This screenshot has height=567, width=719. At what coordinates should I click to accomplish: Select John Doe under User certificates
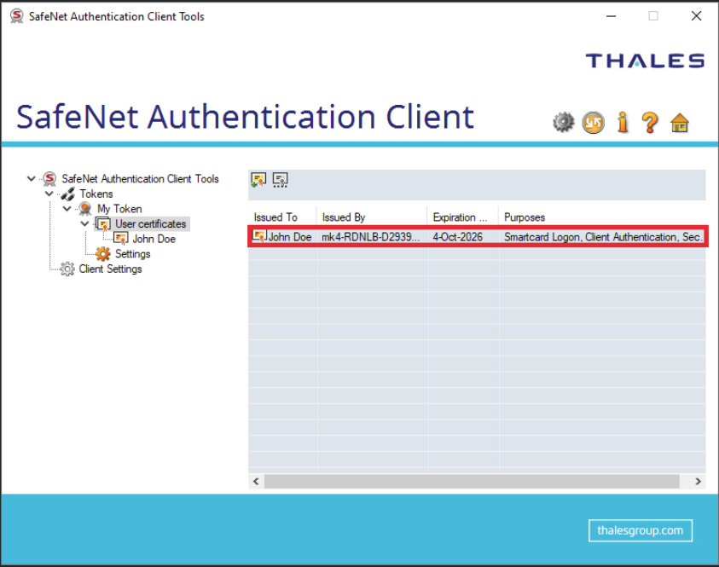154,239
